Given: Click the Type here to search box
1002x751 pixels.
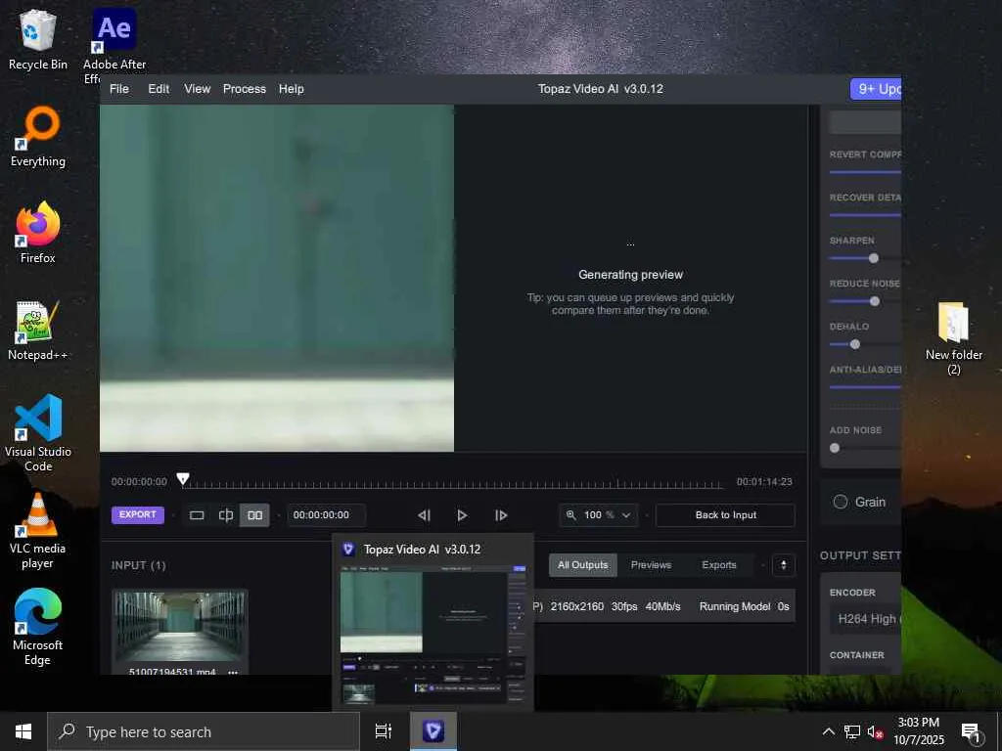Looking at the screenshot, I should click(x=204, y=731).
